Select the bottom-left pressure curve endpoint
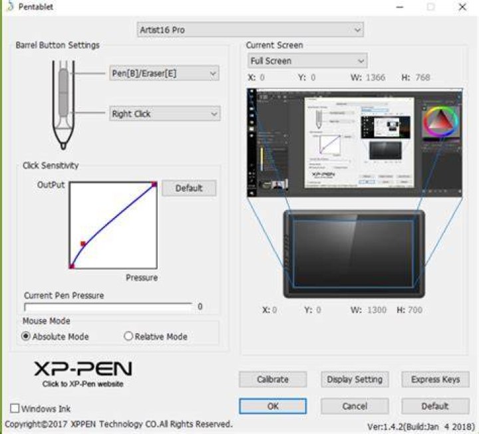479x434 pixels. pyautogui.click(x=71, y=267)
